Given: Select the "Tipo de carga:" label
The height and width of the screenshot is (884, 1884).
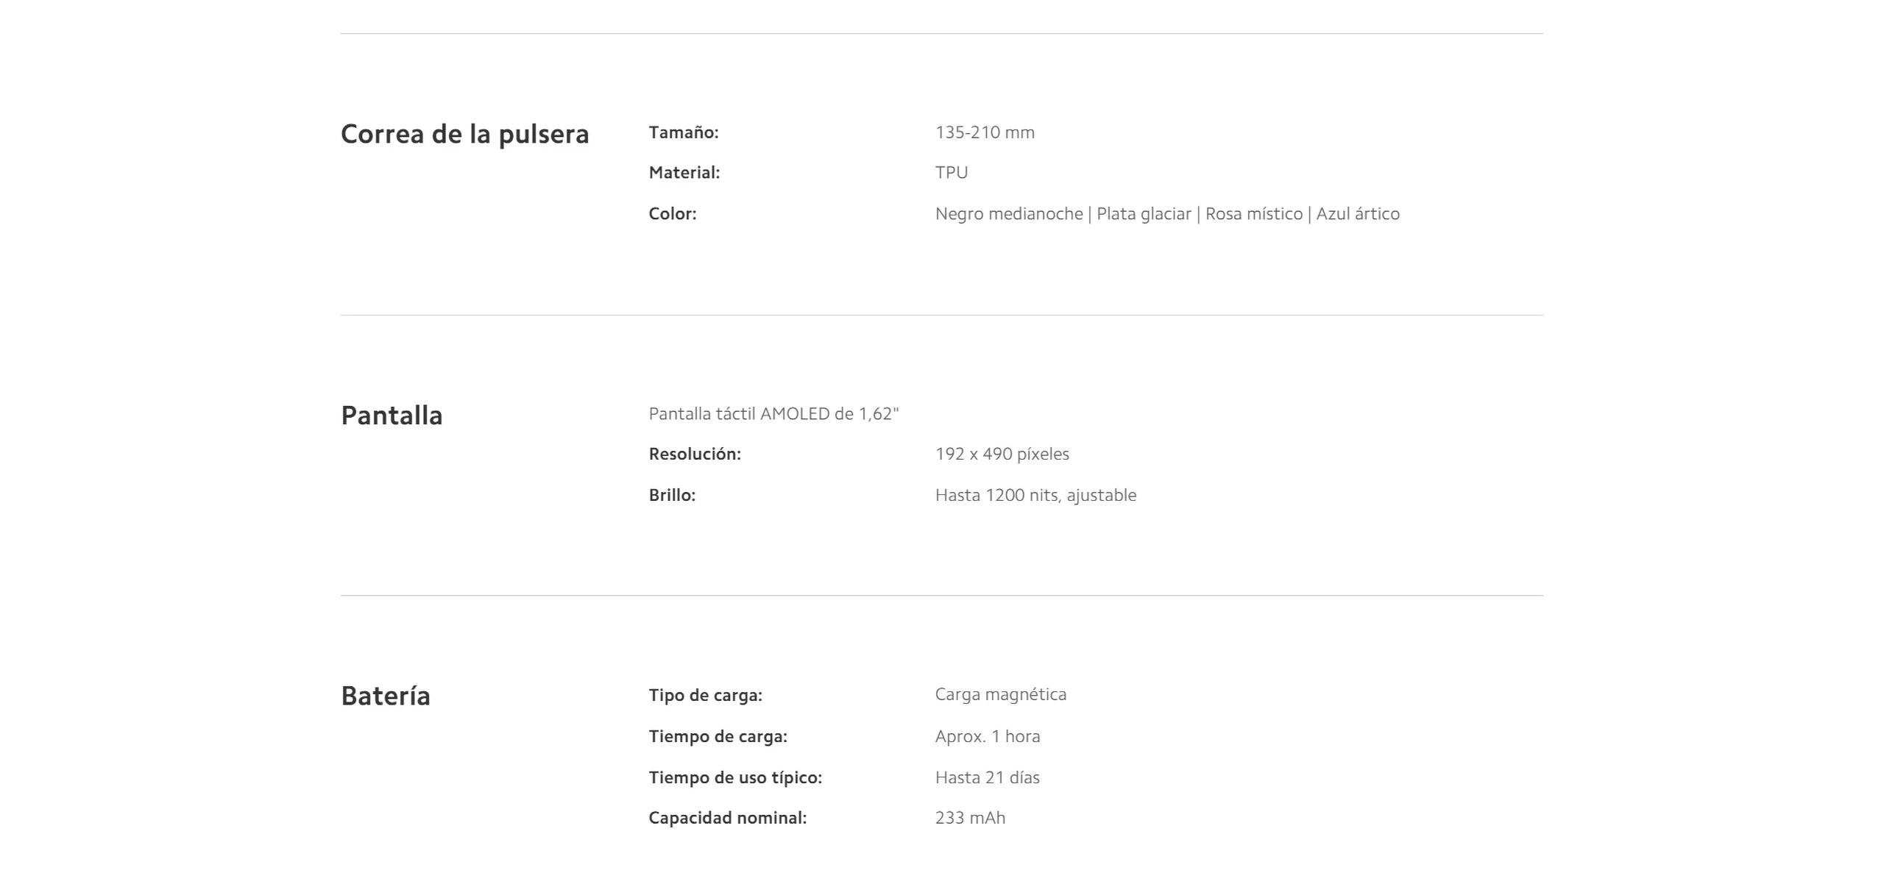Looking at the screenshot, I should pyautogui.click(x=705, y=696).
